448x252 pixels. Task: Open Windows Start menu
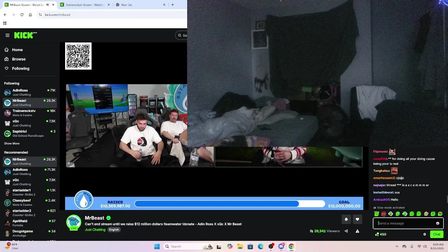pos(157,246)
